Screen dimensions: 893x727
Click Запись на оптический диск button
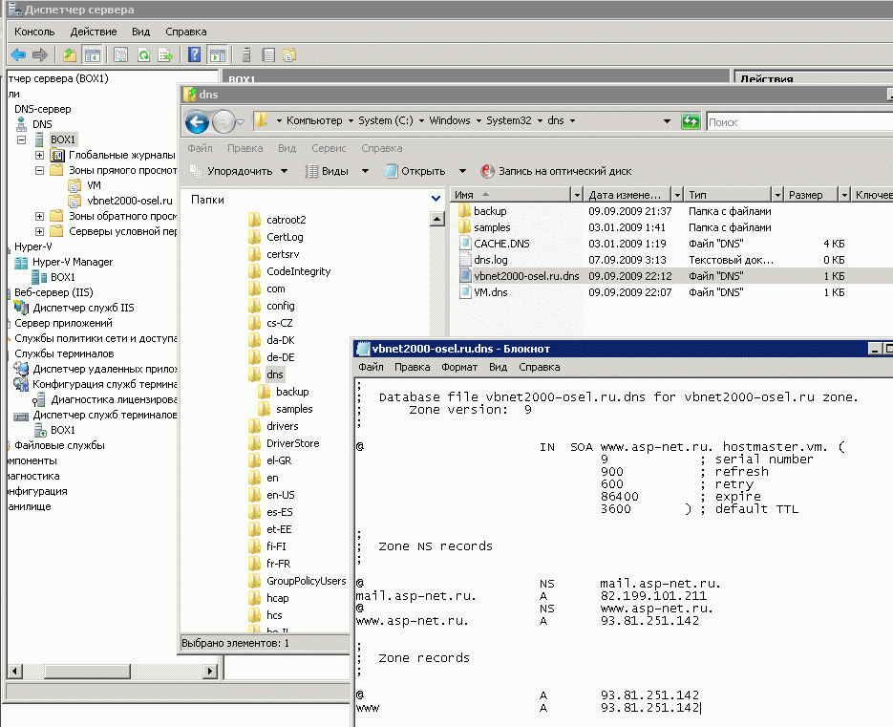pyautogui.click(x=557, y=171)
